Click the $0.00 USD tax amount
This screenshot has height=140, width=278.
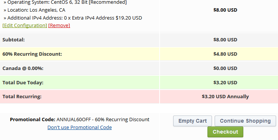[225, 68]
